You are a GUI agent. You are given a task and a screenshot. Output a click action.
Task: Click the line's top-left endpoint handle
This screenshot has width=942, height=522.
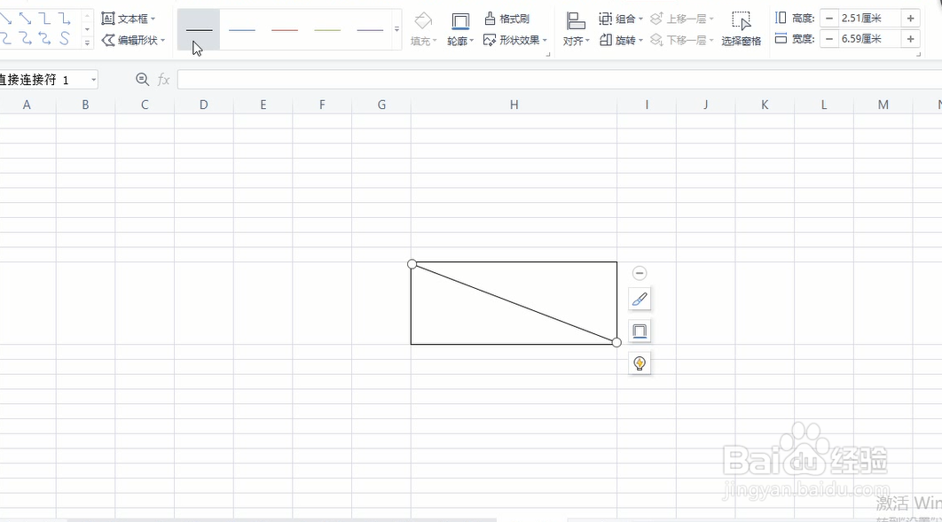(x=412, y=264)
